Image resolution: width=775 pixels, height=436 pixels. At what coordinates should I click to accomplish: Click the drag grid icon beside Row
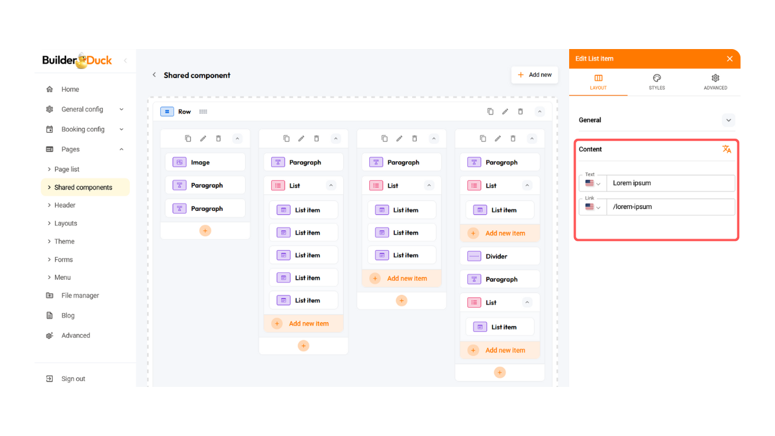point(203,111)
